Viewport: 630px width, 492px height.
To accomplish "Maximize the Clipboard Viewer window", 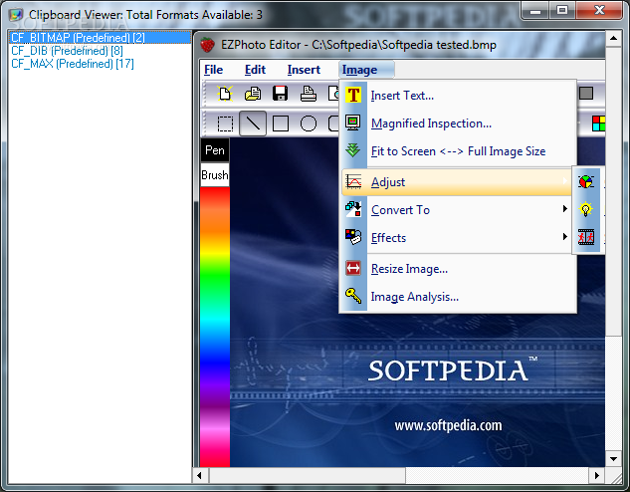I will pos(562,10).
